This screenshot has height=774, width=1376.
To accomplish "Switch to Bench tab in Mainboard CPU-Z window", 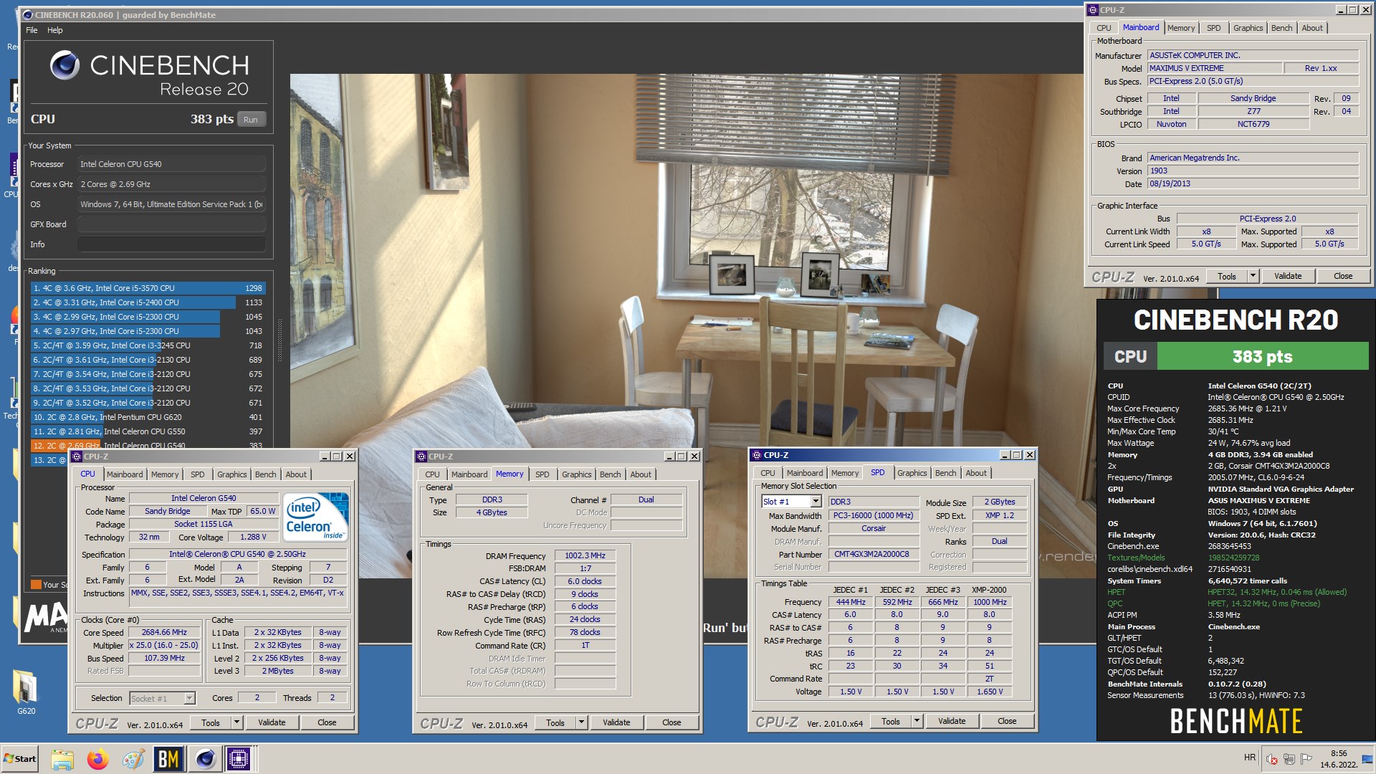I will (x=1281, y=28).
